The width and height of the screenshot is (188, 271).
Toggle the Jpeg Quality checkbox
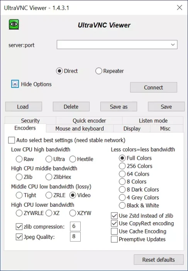coord(19,237)
